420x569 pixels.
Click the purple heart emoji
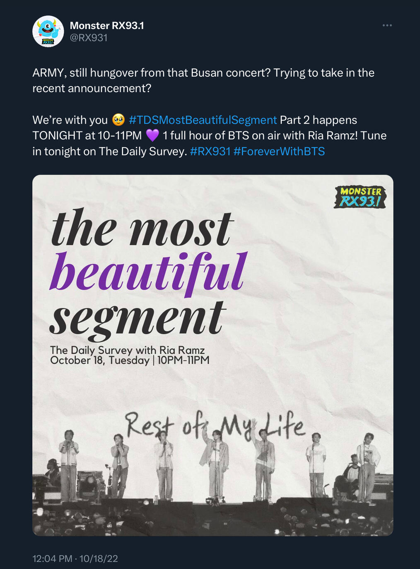tap(152, 136)
